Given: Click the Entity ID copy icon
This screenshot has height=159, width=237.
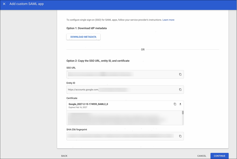Looking at the screenshot, I should [180, 89].
